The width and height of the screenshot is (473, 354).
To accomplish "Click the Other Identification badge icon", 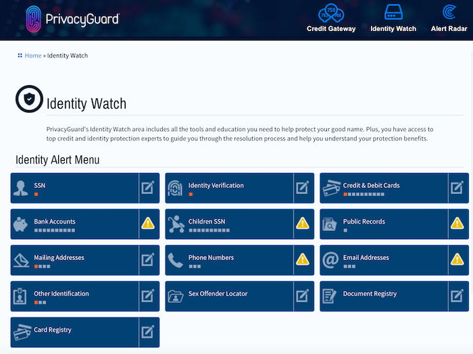I will (x=20, y=296).
